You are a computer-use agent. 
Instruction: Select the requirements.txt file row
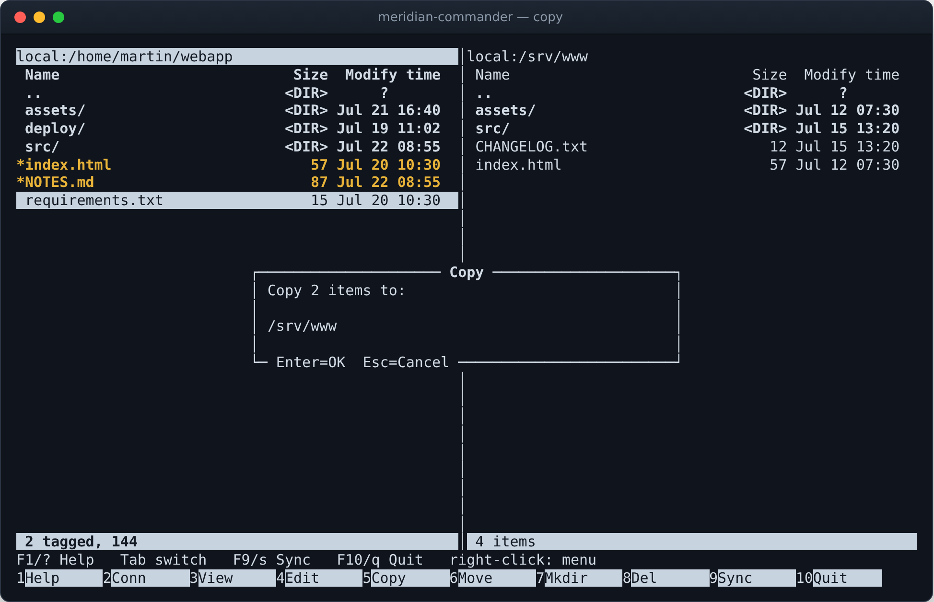pos(237,200)
